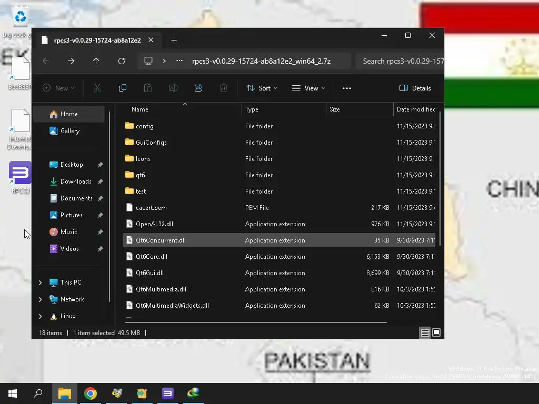Open the RPCS3 desktop shortcut
539x404 pixels.
[x=21, y=177]
